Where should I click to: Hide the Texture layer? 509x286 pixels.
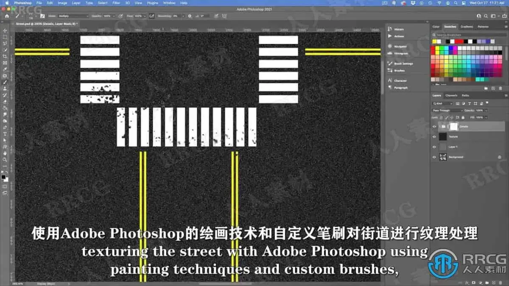click(434, 136)
